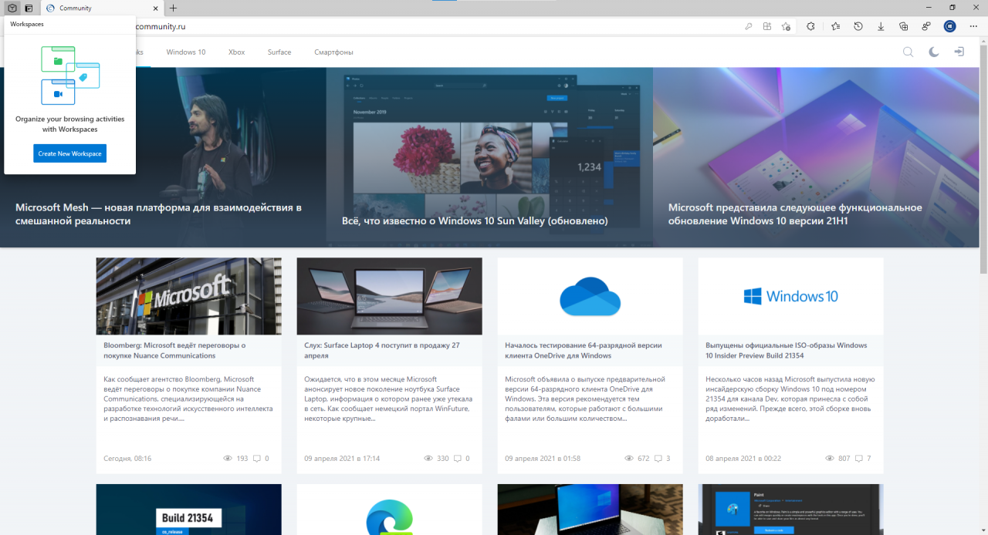Click the site search magnifier icon
This screenshot has width=988, height=535.
point(908,52)
